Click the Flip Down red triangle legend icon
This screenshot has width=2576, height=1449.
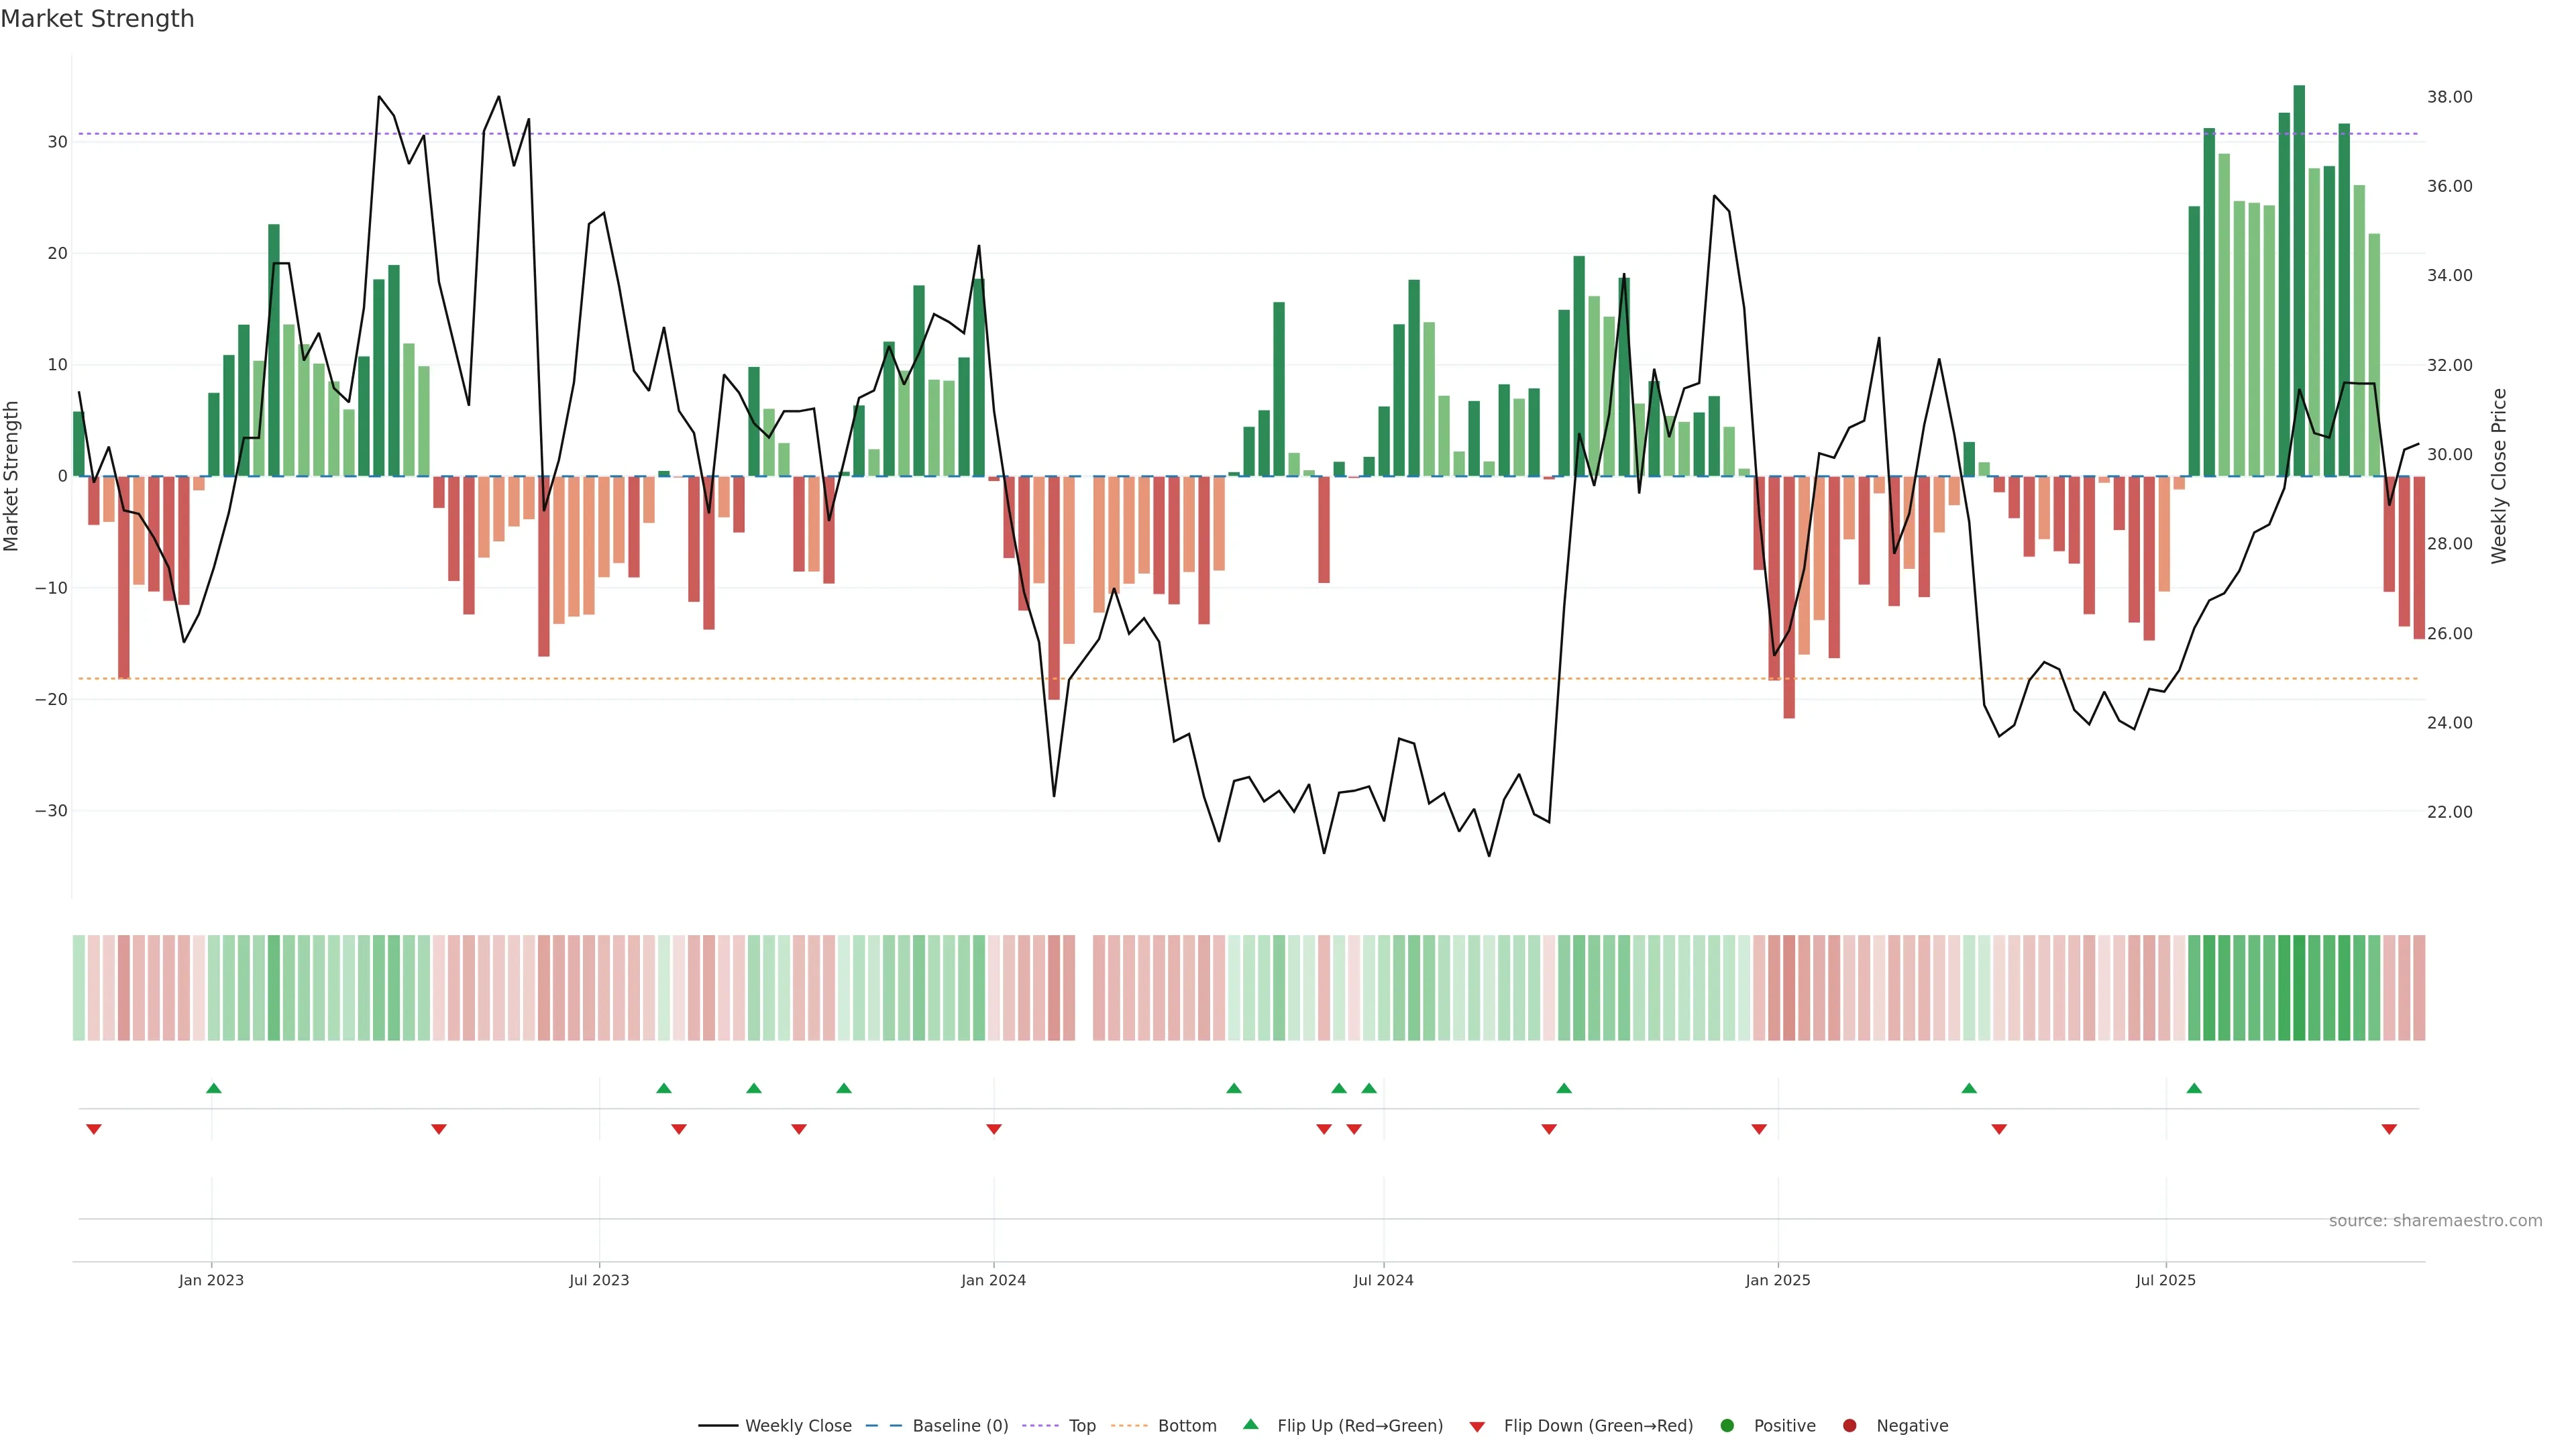pyautogui.click(x=1477, y=1426)
